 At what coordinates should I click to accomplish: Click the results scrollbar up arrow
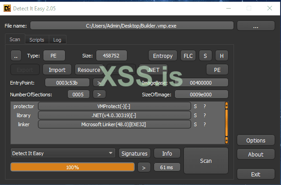coord(226,105)
